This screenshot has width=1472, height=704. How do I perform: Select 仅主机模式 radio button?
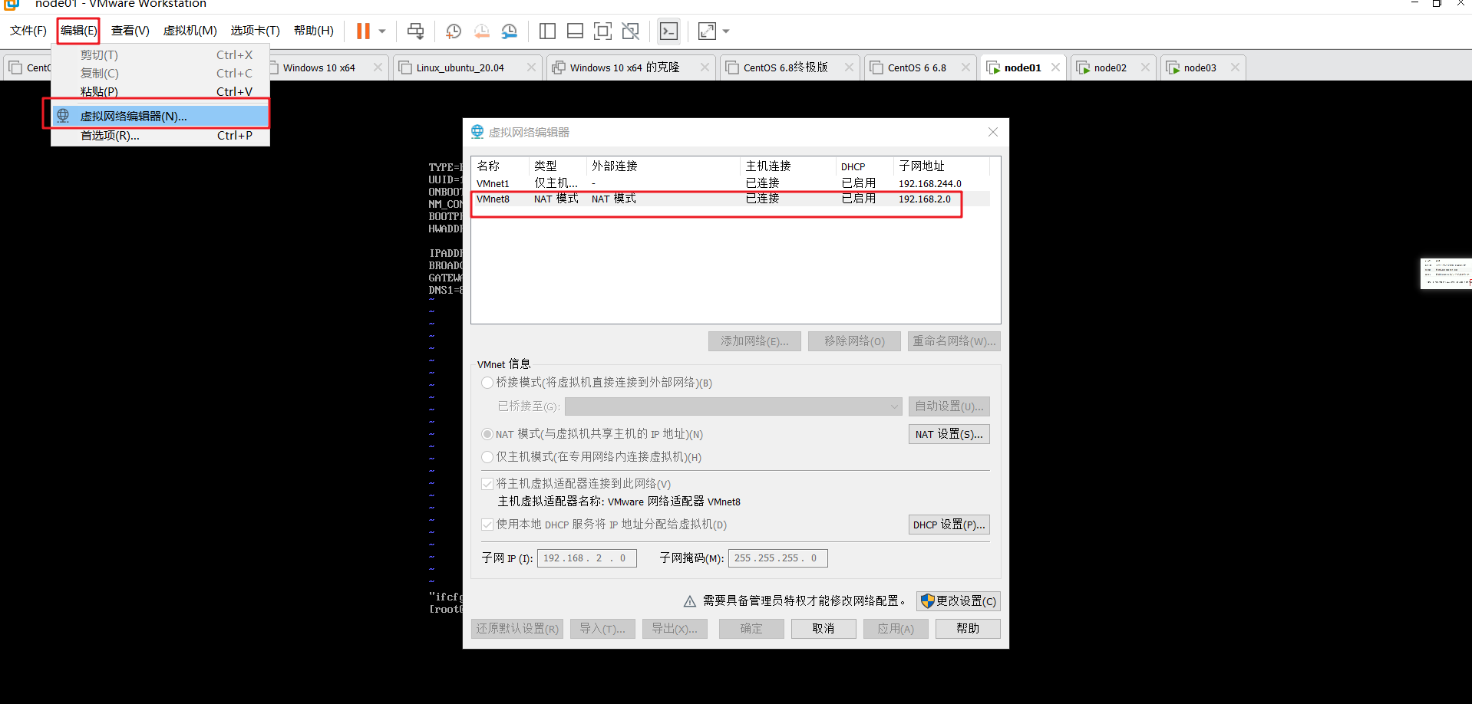point(487,457)
